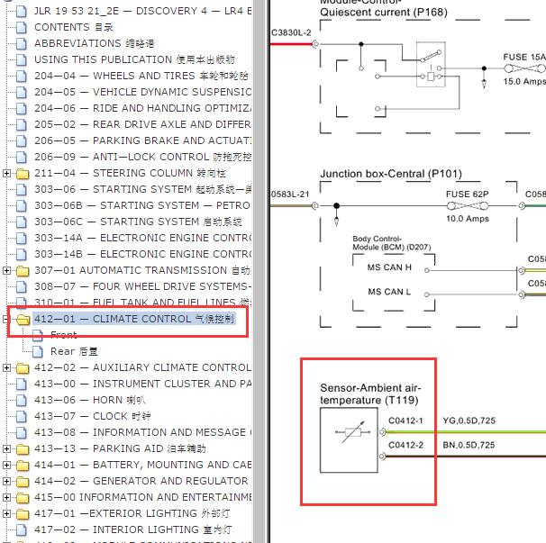This screenshot has width=546, height=543.
Task: Select 204-06 Ride and Handling Optimization
Action: coord(142,108)
